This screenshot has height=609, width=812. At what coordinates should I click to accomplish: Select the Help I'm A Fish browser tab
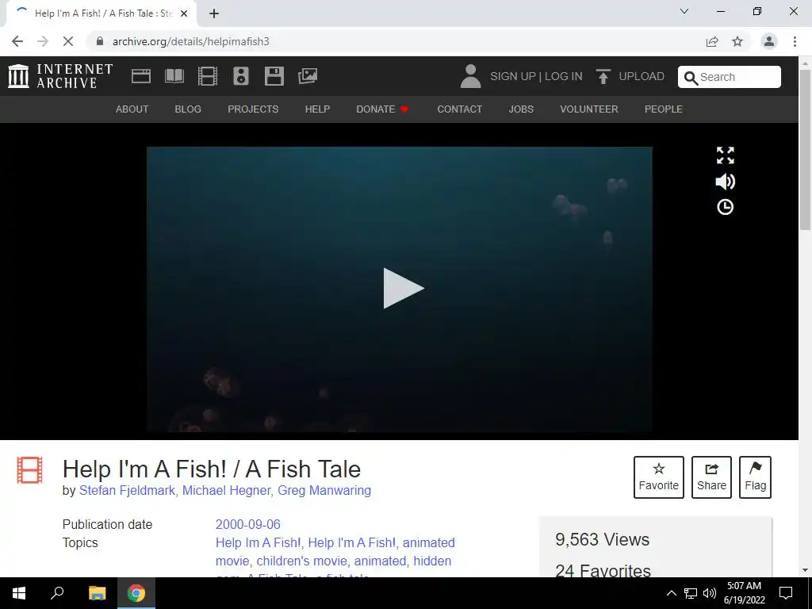coord(101,14)
